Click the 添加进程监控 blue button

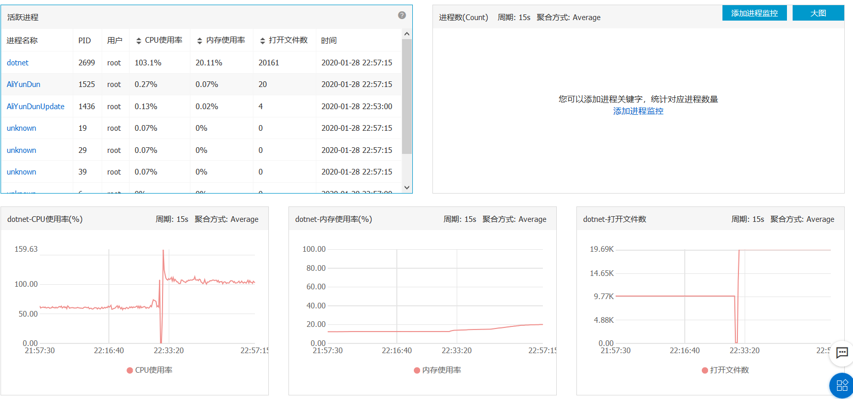(754, 13)
